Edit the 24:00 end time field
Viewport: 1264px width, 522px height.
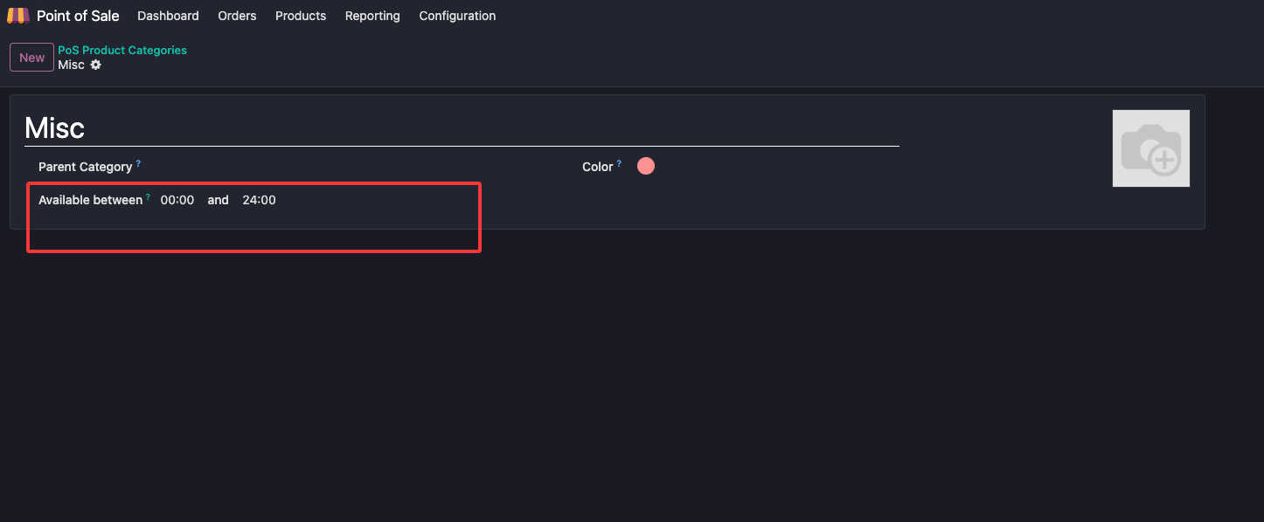pyautogui.click(x=259, y=200)
